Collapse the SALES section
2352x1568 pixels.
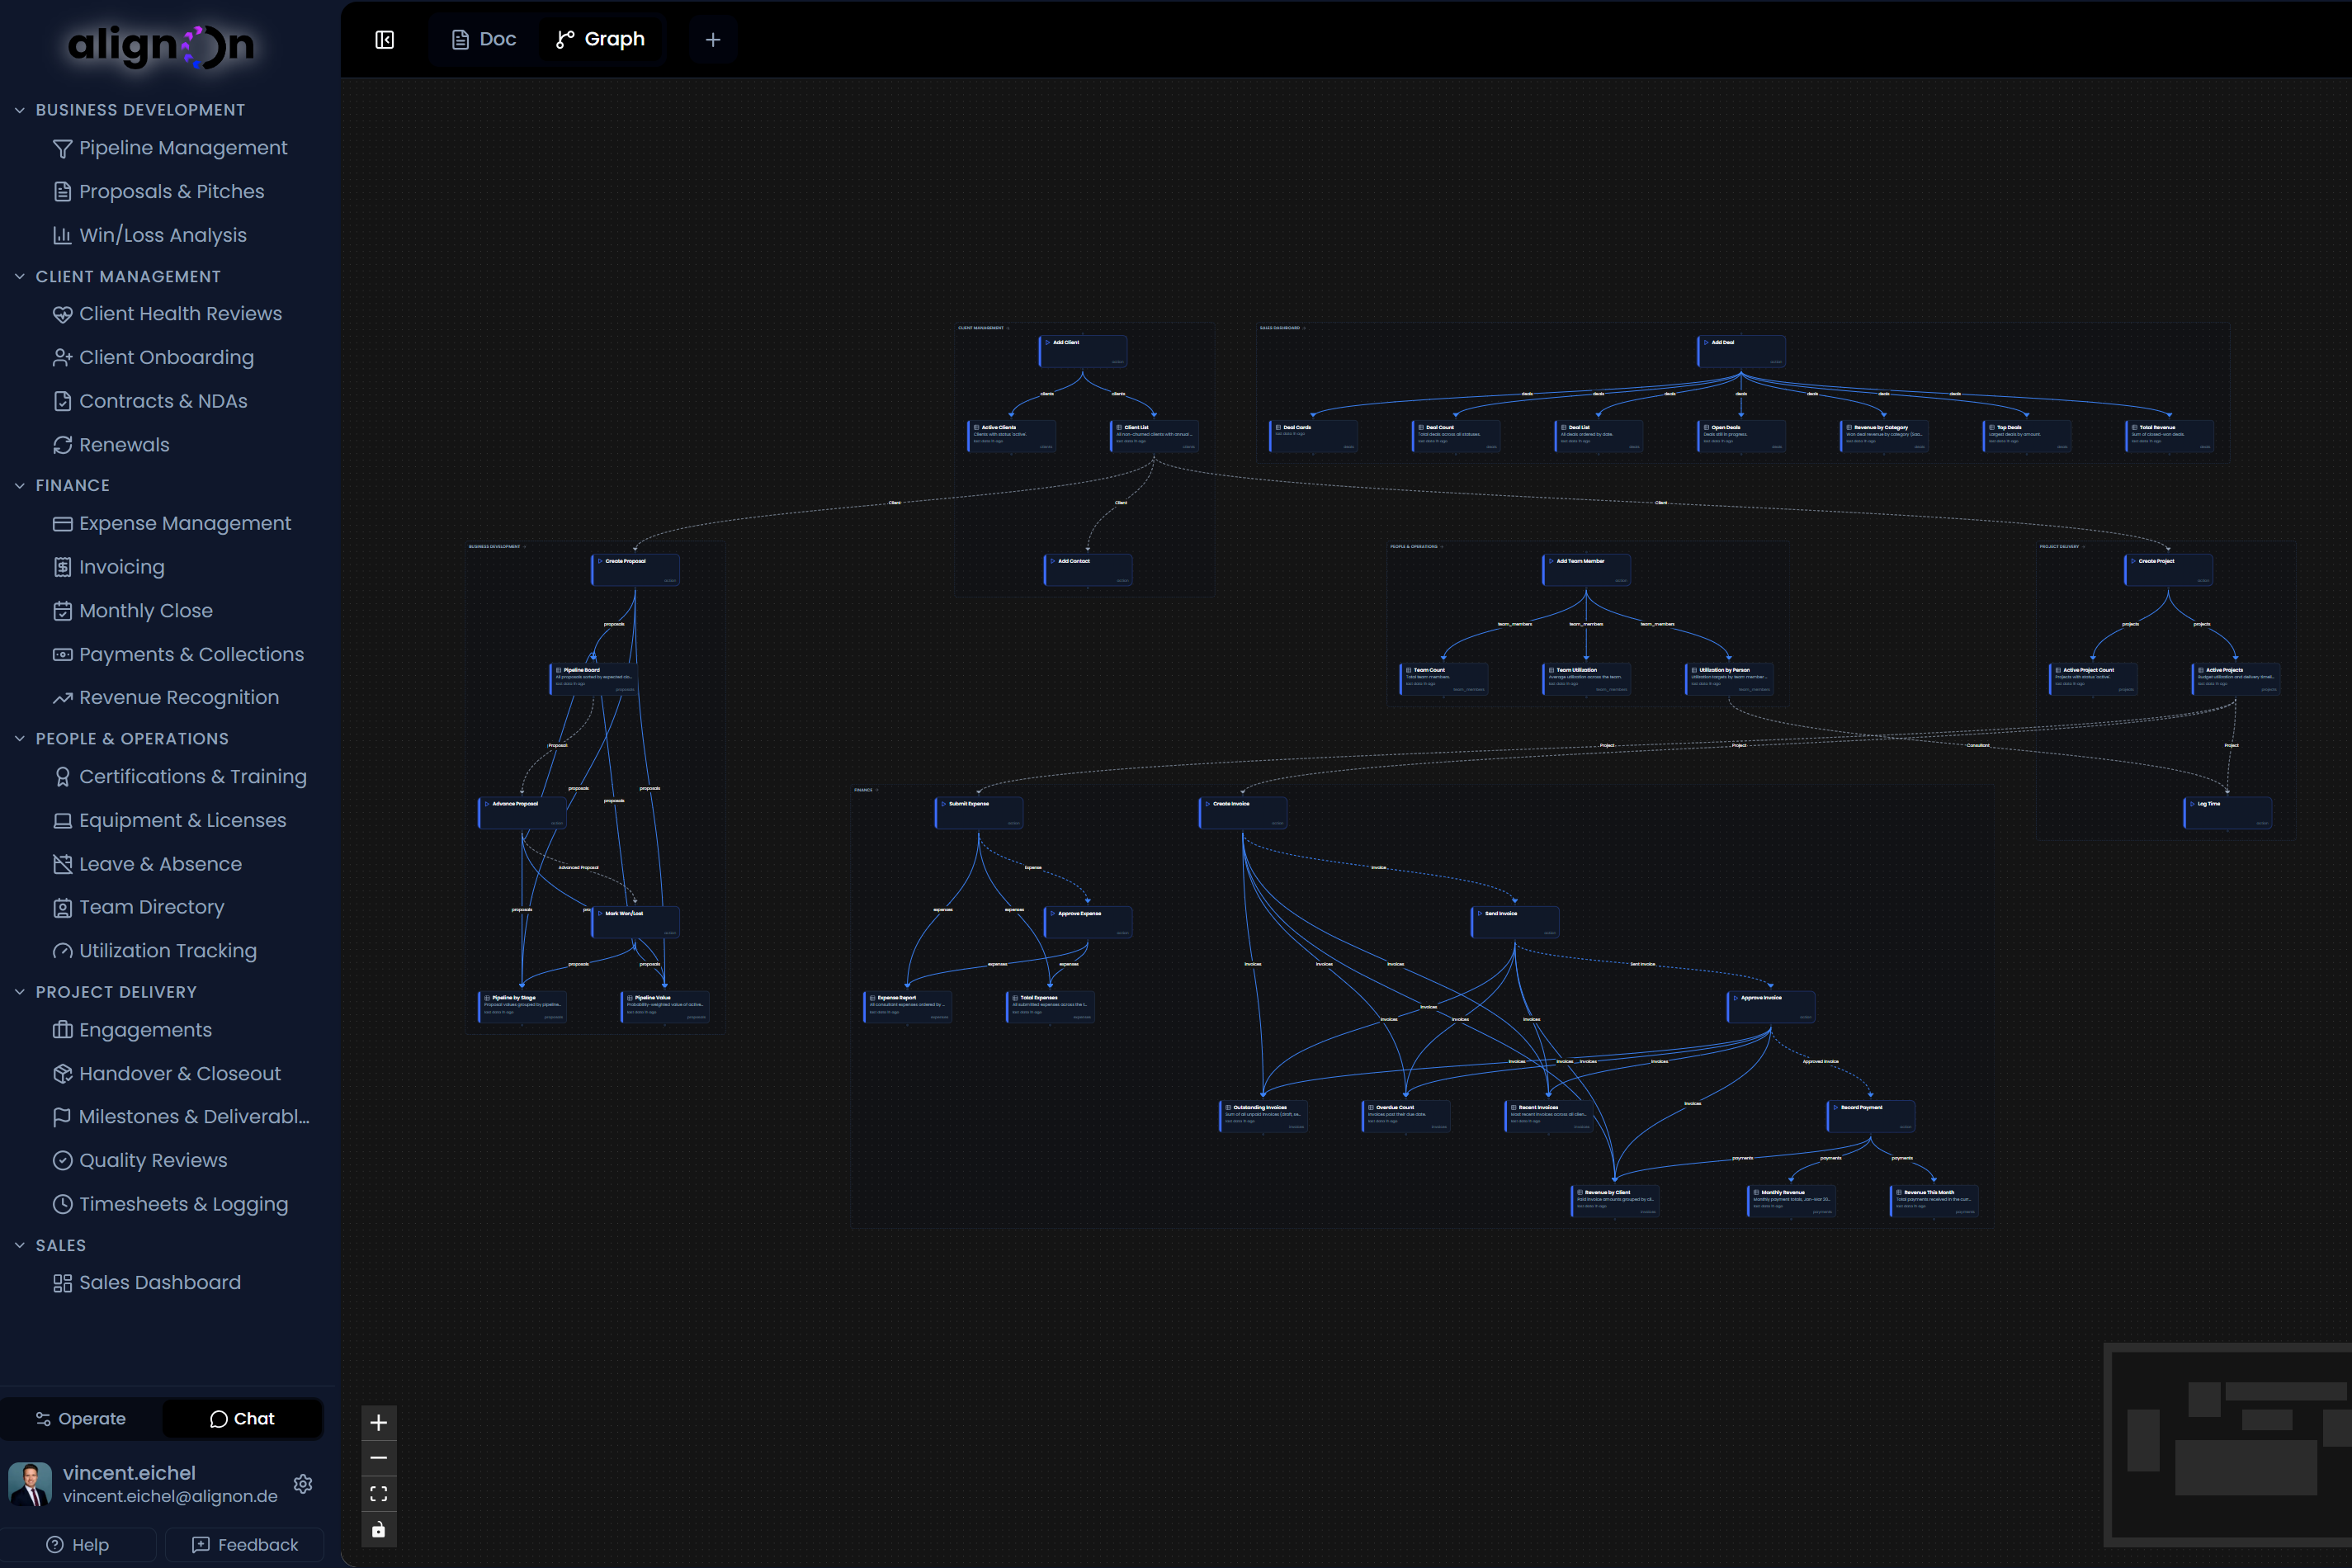point(19,1245)
